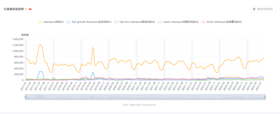Click the middle of the timeline zoom bar
The image size is (280, 114).
click(145, 97)
